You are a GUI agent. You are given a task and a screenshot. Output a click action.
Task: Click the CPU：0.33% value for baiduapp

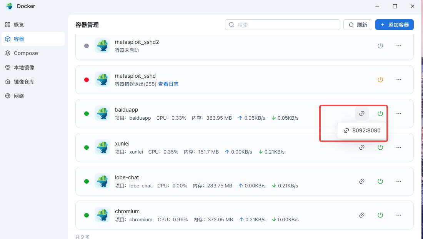pos(171,118)
